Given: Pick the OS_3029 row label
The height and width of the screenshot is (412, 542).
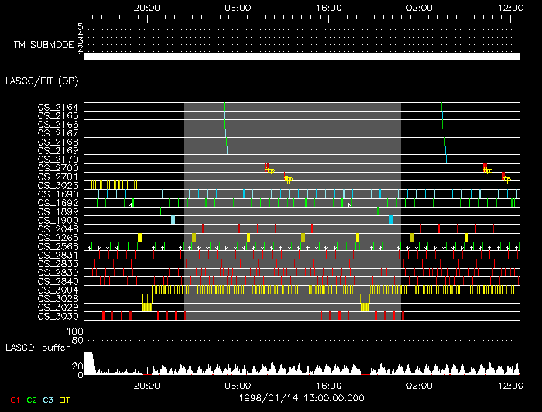Looking at the screenshot, I should click(58, 307).
